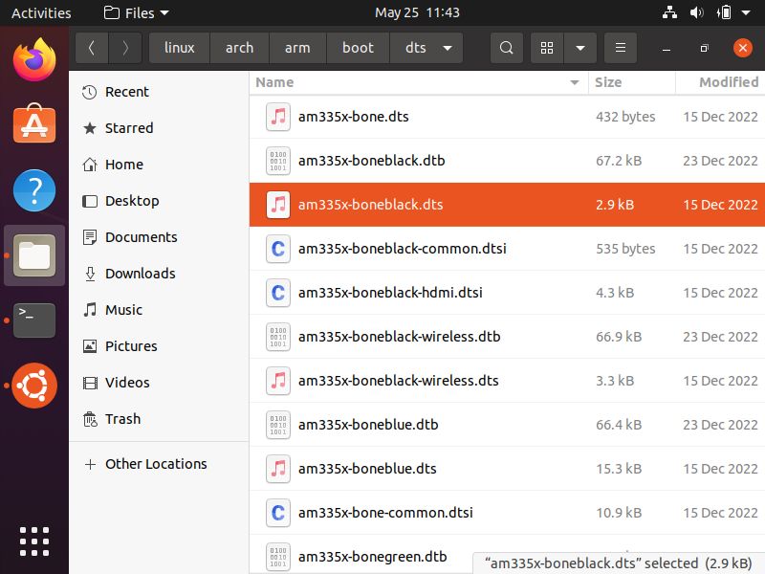Image resolution: width=765 pixels, height=574 pixels.
Task: Open view options dropdown arrow
Action: pos(580,48)
